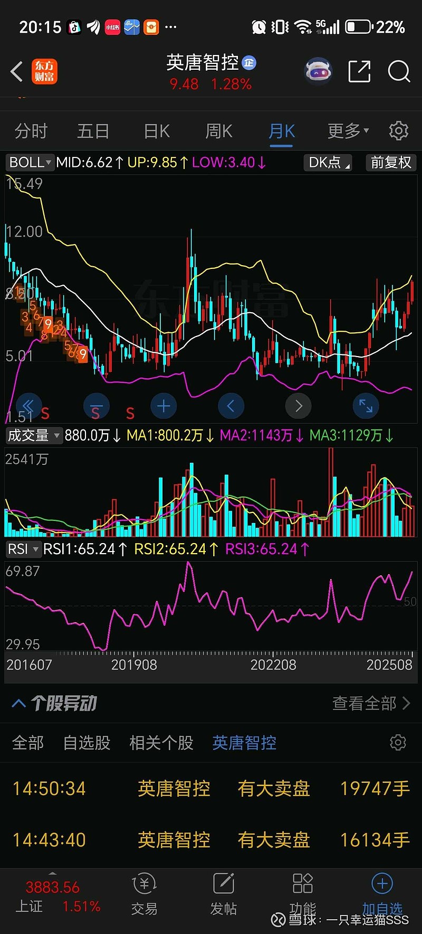The image size is (422, 934).
Task: Tap the blue 正 badge beside 英唐智控
Action: [x=249, y=63]
